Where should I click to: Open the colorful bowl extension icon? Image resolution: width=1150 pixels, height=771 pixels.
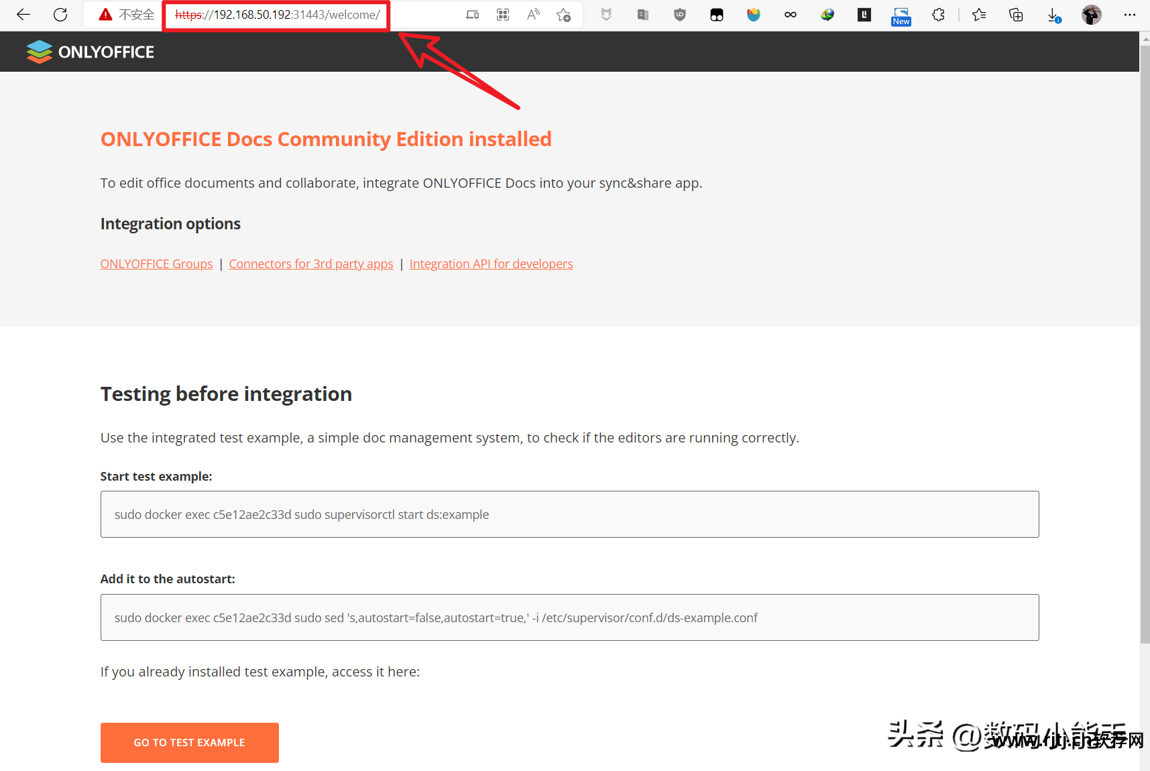(754, 15)
